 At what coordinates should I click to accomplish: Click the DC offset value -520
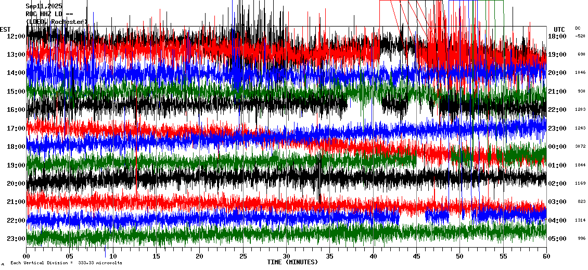[x=580, y=36]
